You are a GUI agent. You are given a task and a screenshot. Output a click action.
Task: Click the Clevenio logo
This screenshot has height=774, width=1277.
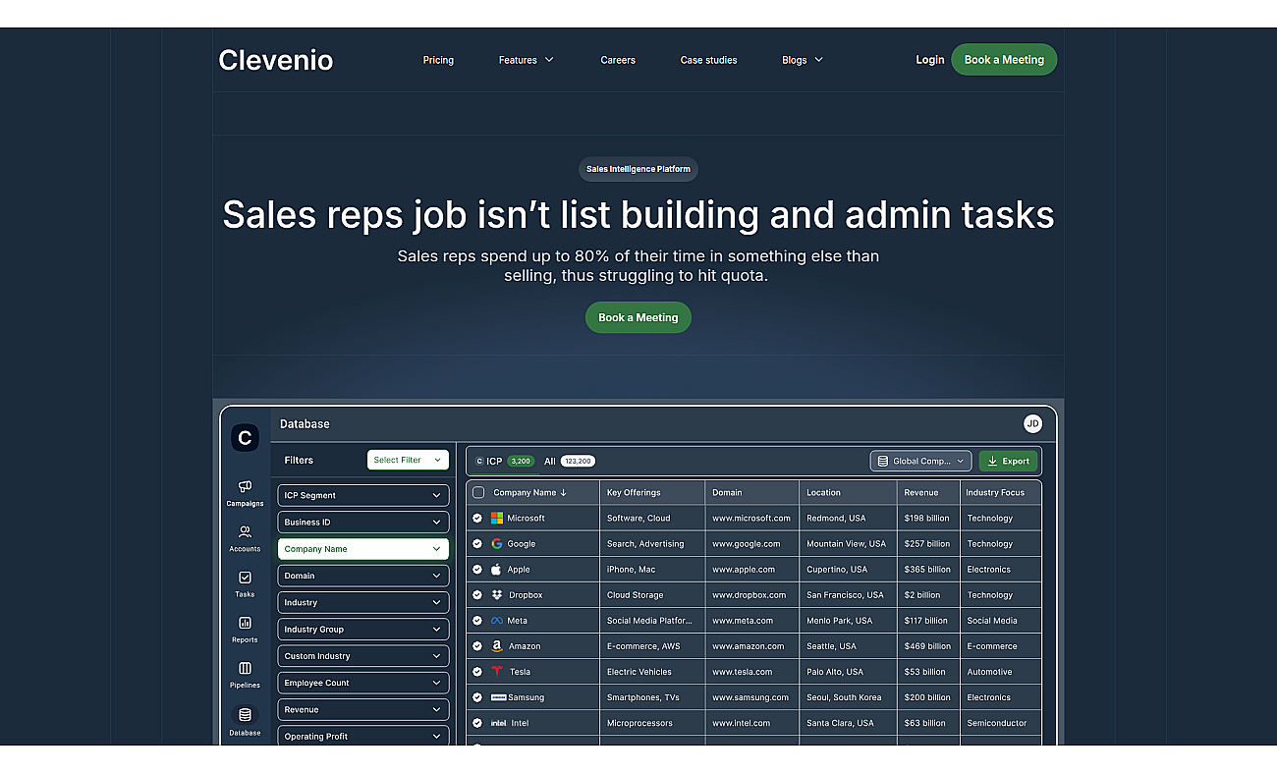[x=276, y=60]
